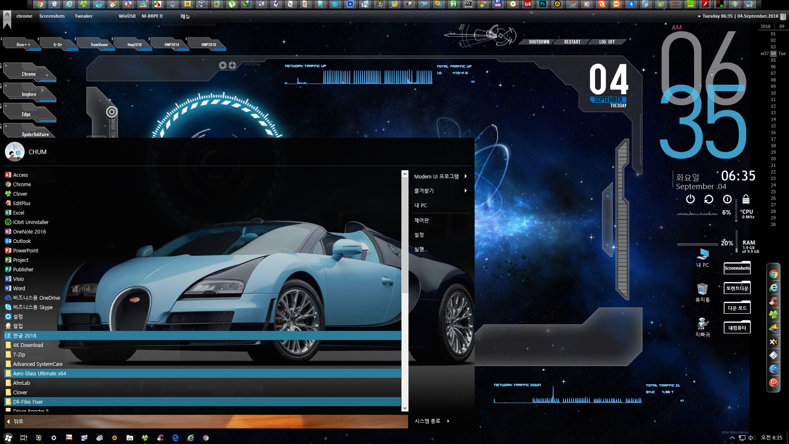Click the refresh restart icon in widget

tap(708, 199)
